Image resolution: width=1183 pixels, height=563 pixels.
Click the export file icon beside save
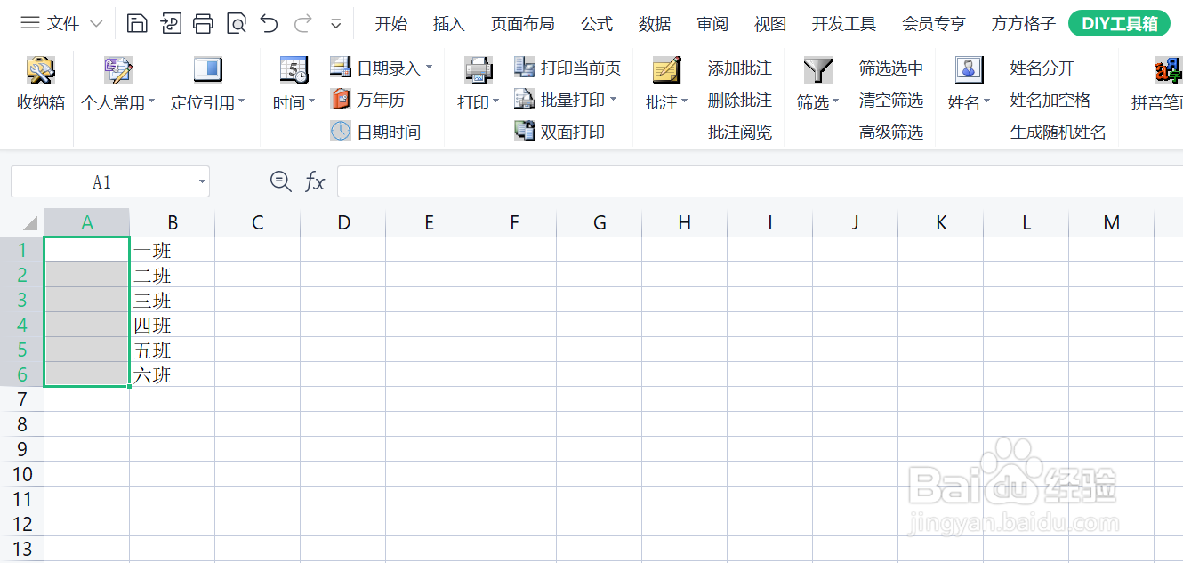pyautogui.click(x=171, y=24)
